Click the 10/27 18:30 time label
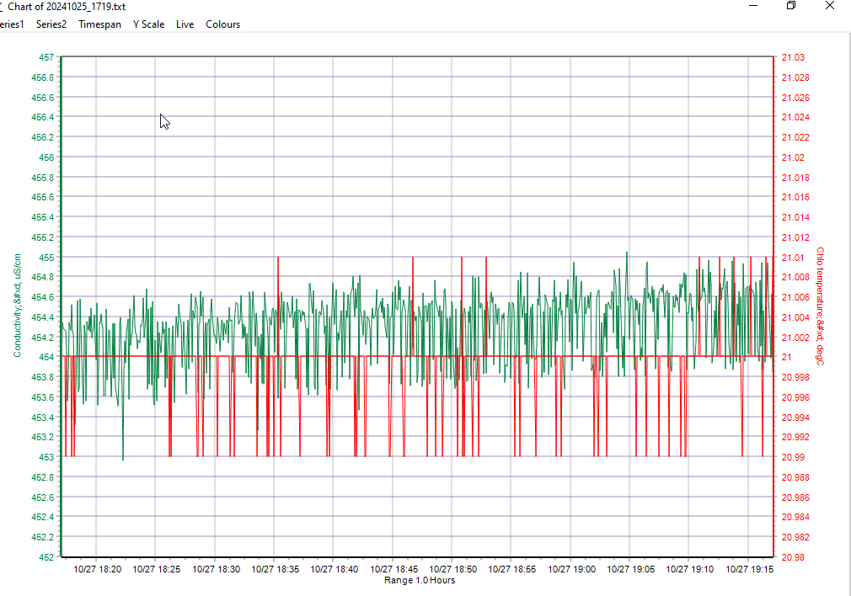This screenshot has width=851, height=596. click(216, 569)
